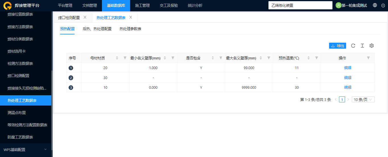
Task: Click the green user avatar icon
Action: [338, 5]
